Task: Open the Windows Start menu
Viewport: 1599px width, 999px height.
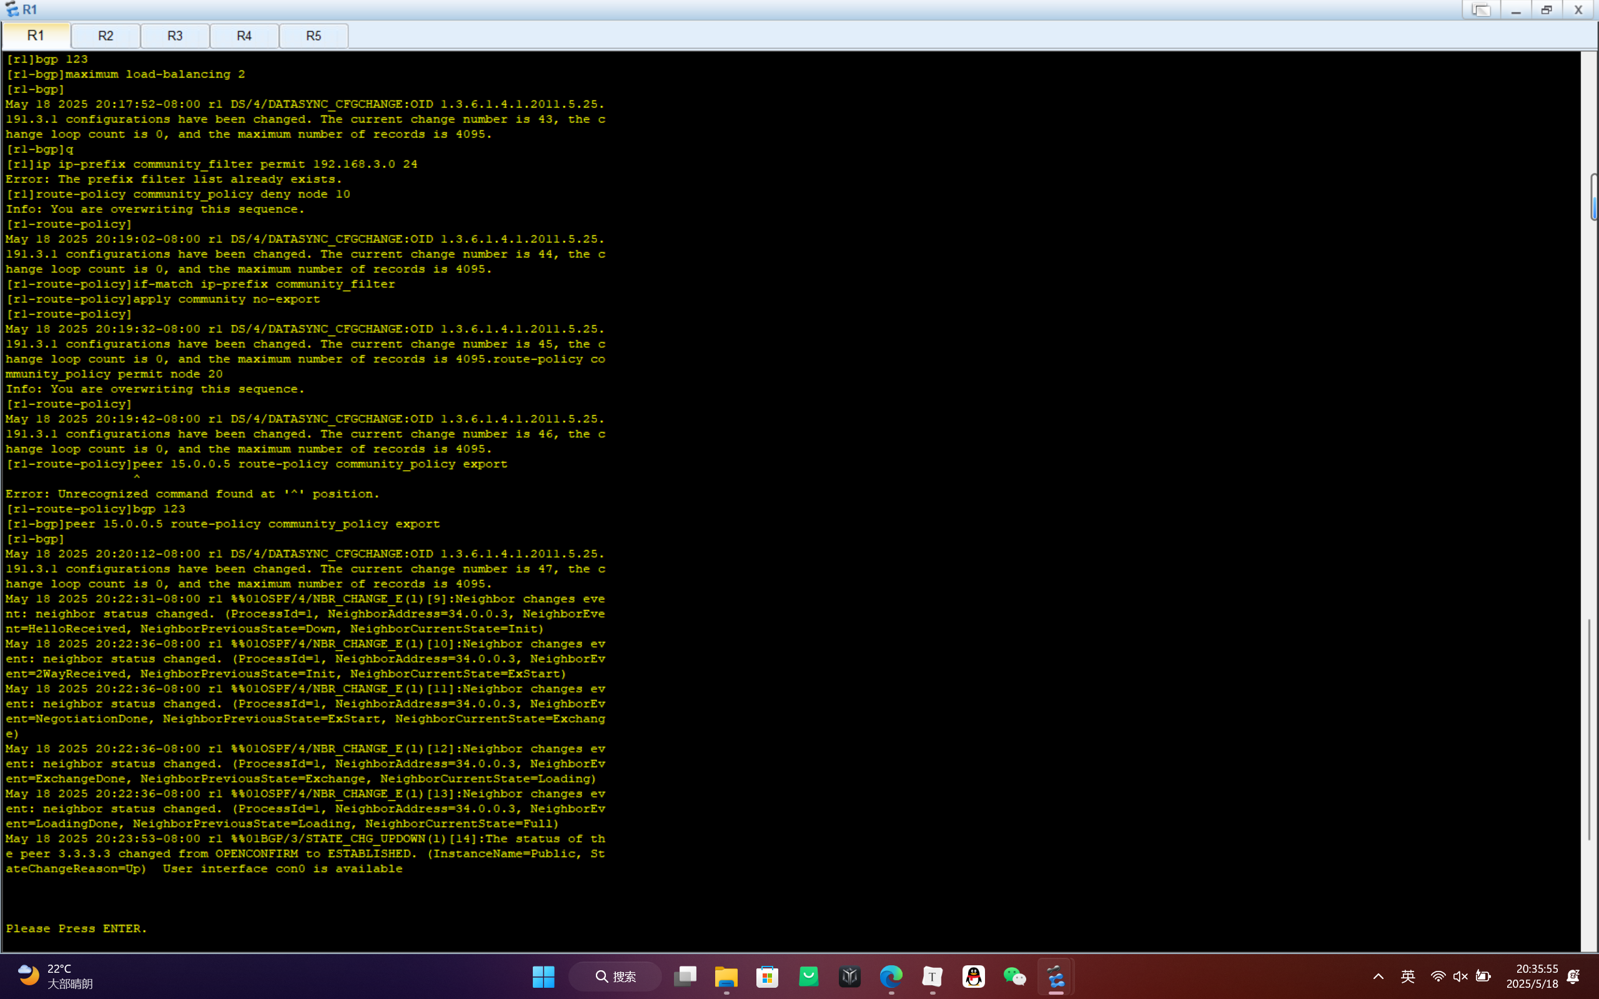Action: pos(543,976)
